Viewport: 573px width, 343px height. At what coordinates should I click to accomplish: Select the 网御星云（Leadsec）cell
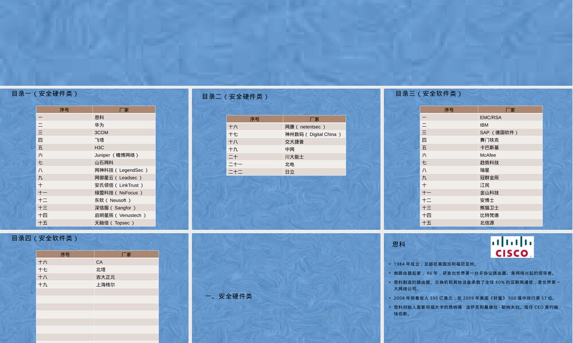124,178
